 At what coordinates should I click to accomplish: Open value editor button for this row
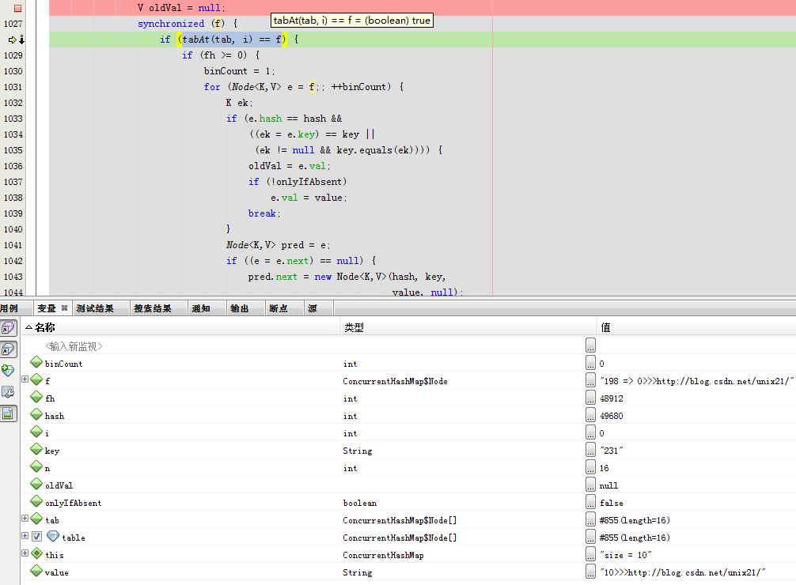pyautogui.click(x=590, y=554)
